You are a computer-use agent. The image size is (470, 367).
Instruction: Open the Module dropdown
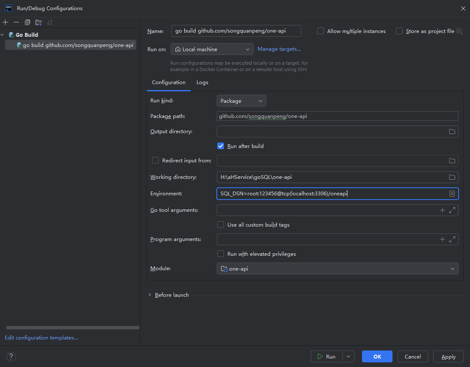click(x=337, y=269)
